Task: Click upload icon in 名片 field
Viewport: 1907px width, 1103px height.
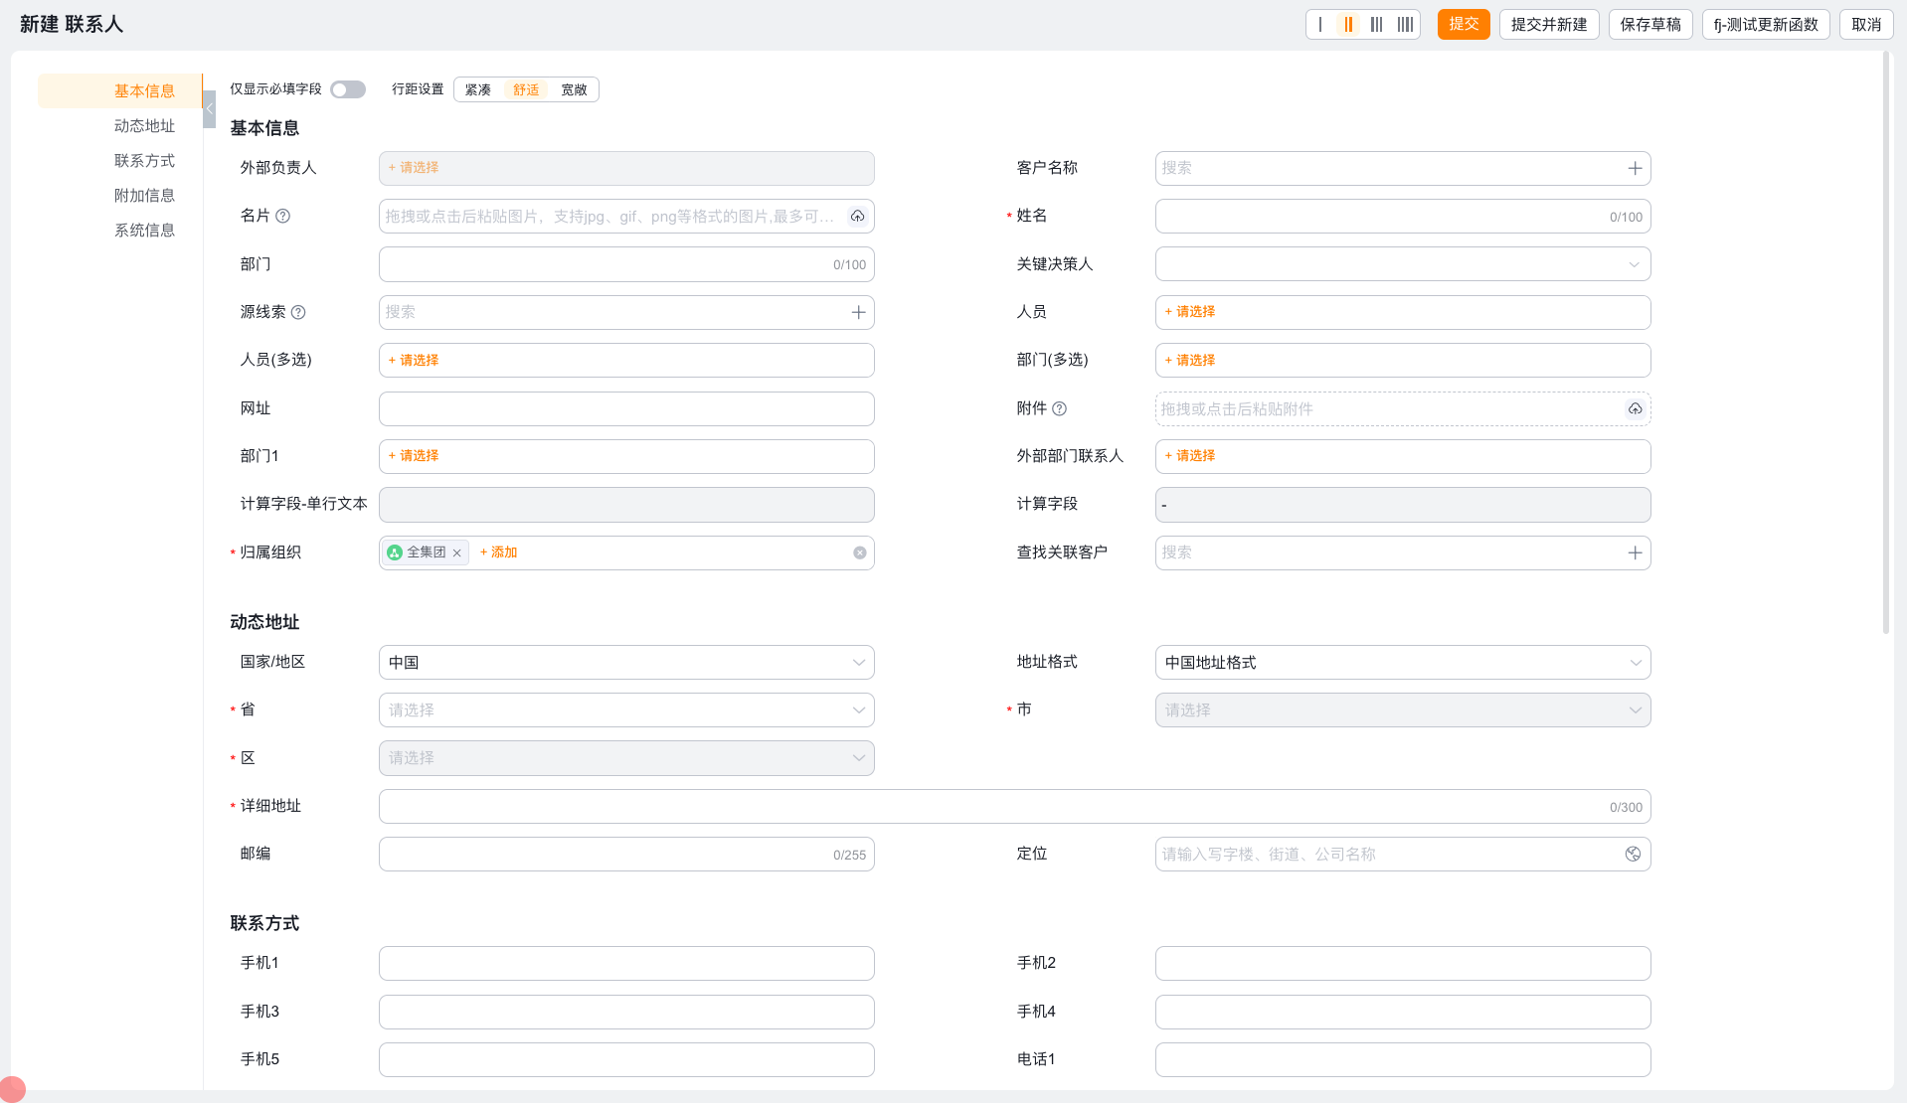Action: pos(857,217)
